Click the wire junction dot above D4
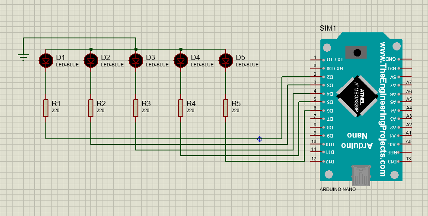The height and width of the screenshot is (216, 428). coord(181,49)
